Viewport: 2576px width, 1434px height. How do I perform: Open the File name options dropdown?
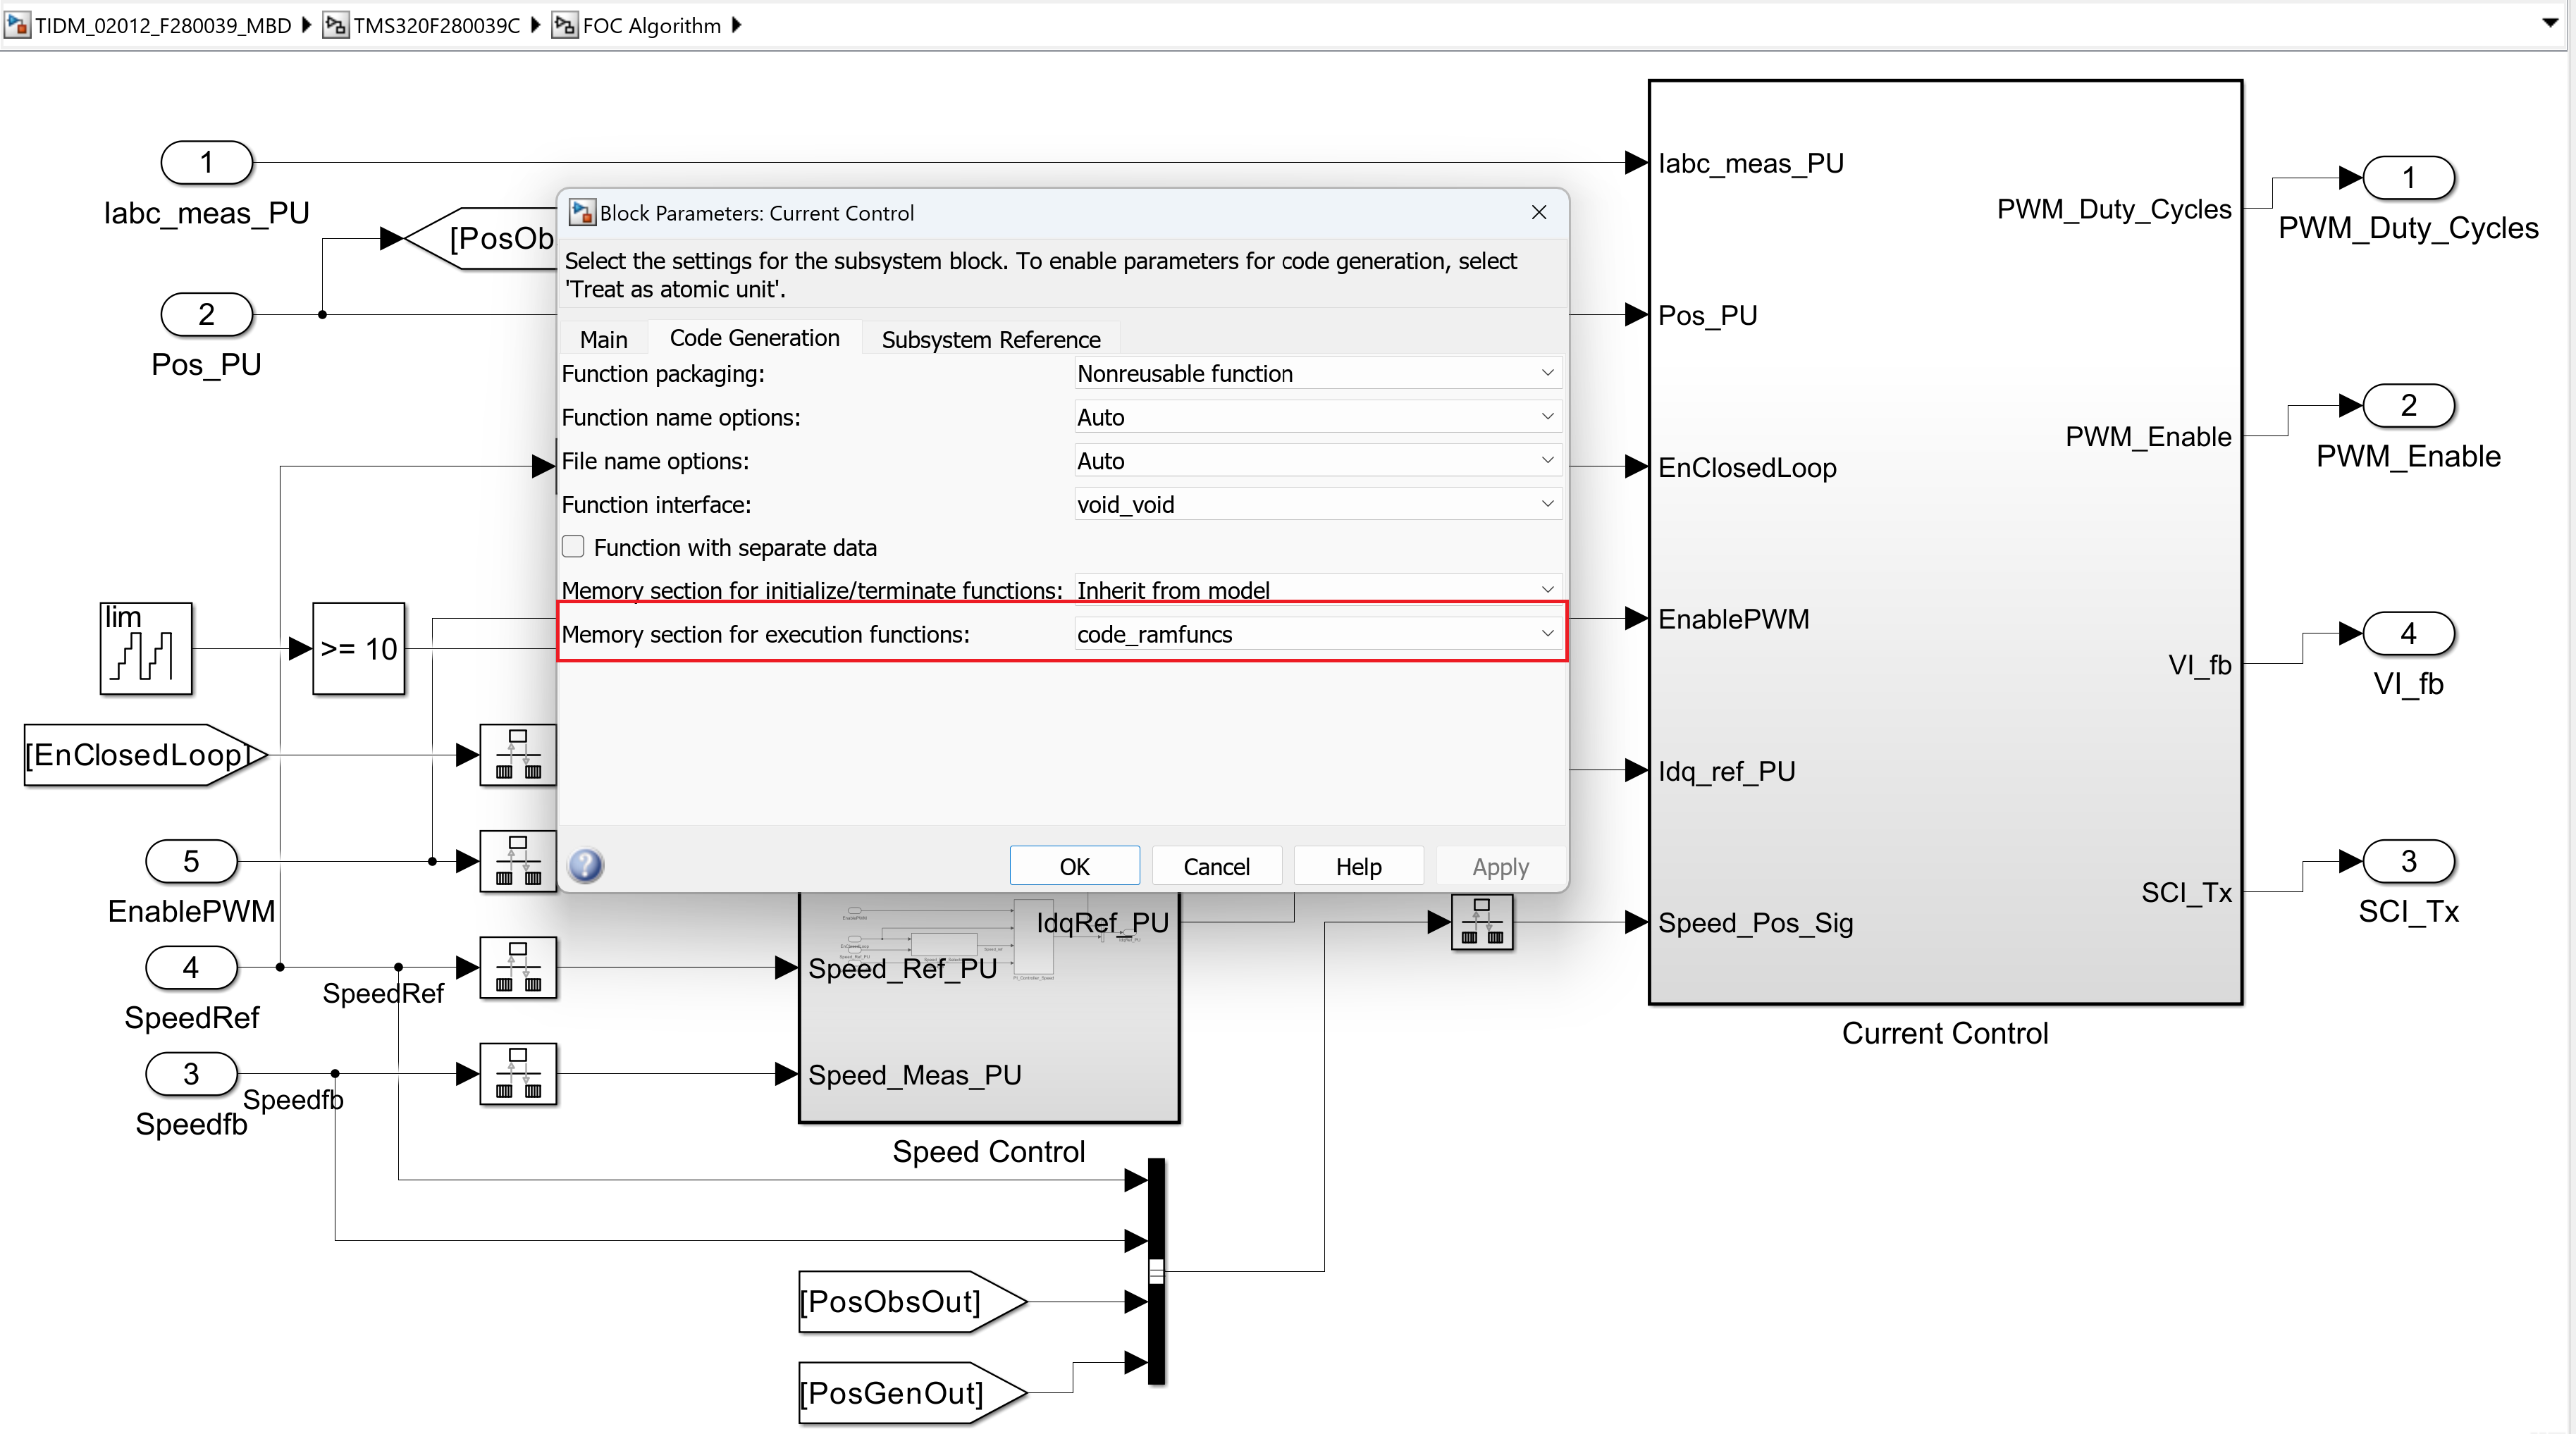pyautogui.click(x=1316, y=461)
